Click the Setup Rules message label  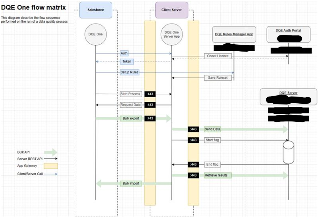coord(130,72)
